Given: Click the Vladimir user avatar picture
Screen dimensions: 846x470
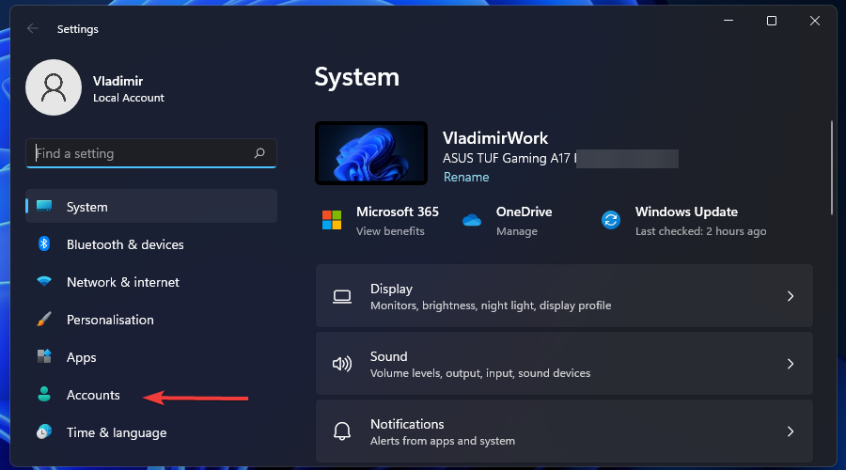Looking at the screenshot, I should tap(54, 87).
